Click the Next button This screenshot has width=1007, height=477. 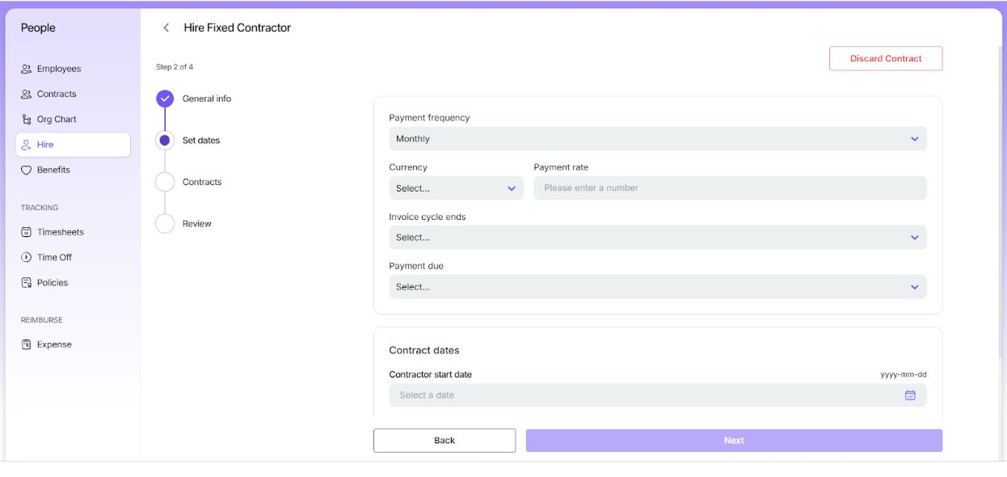click(x=733, y=441)
